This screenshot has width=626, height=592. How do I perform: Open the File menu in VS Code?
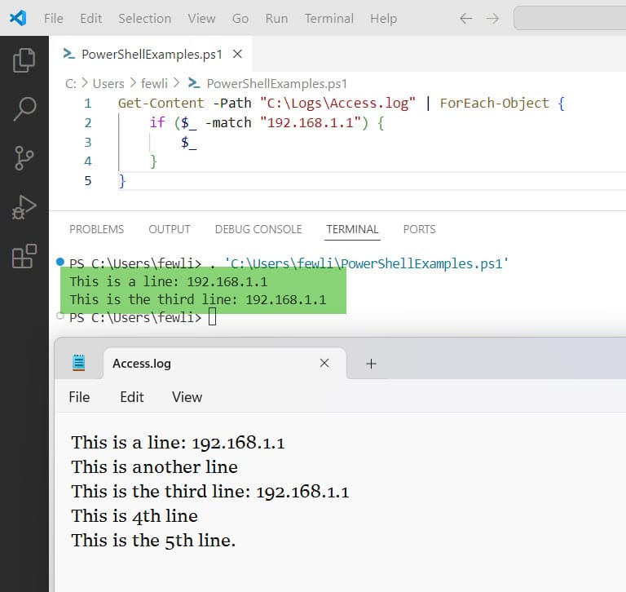pyautogui.click(x=54, y=19)
